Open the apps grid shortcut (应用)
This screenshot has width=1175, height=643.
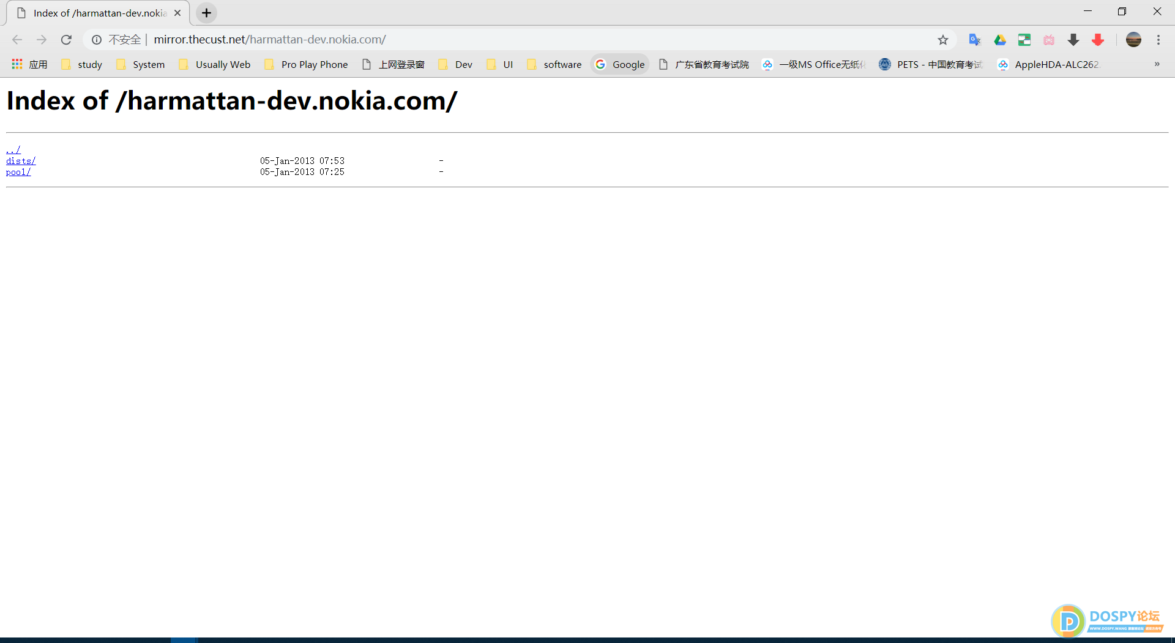pos(29,64)
